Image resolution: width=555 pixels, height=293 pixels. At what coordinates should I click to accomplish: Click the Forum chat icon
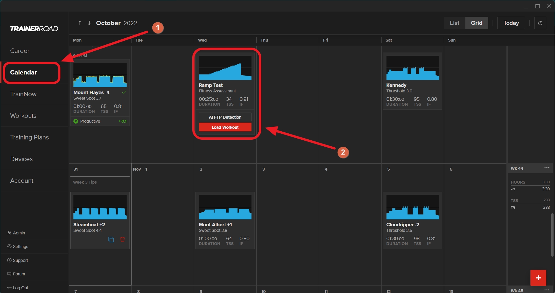click(10, 273)
